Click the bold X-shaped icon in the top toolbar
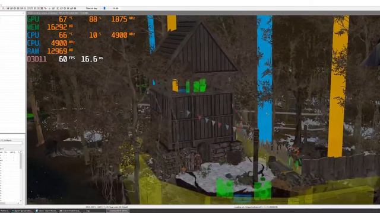 [42, 8]
